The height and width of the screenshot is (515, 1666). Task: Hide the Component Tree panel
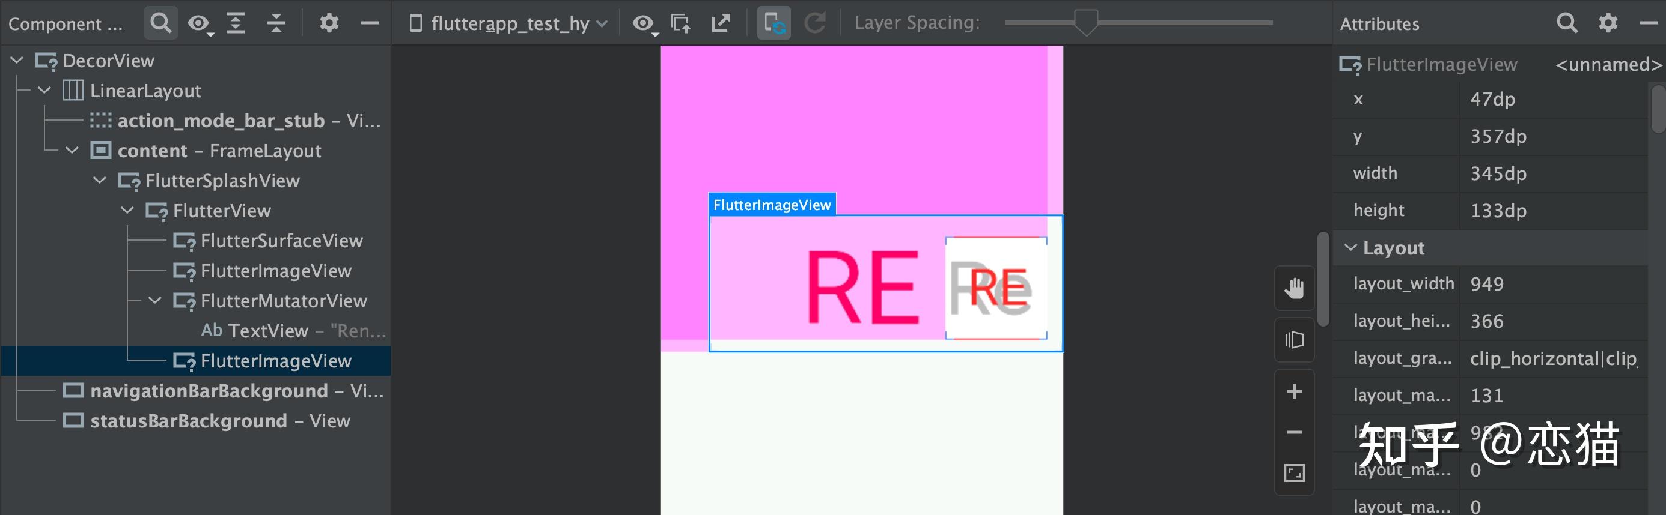click(x=370, y=23)
